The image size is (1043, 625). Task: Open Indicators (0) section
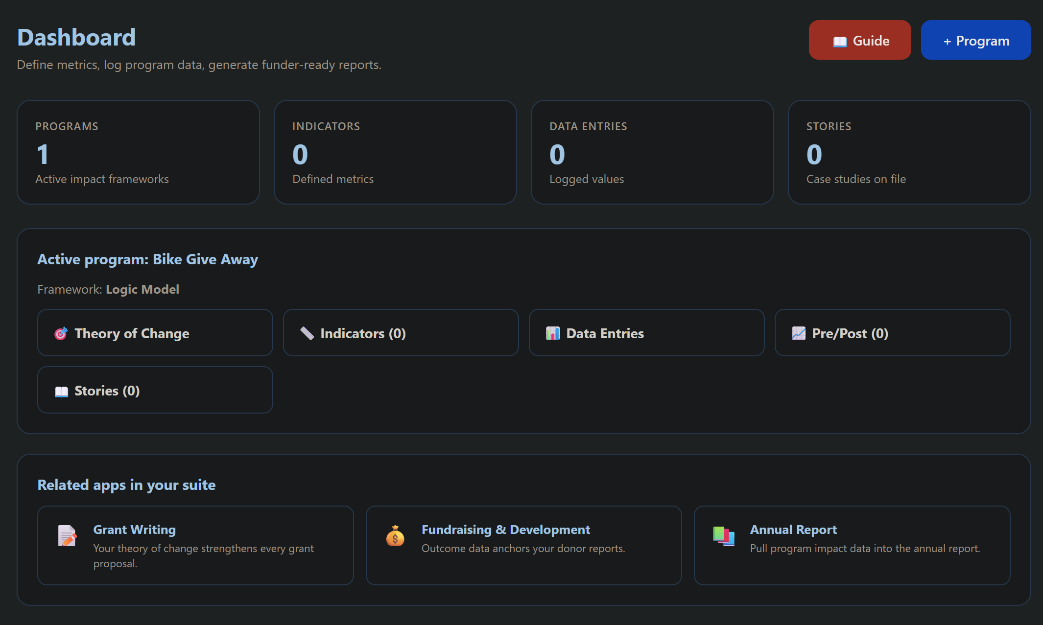[x=401, y=333]
